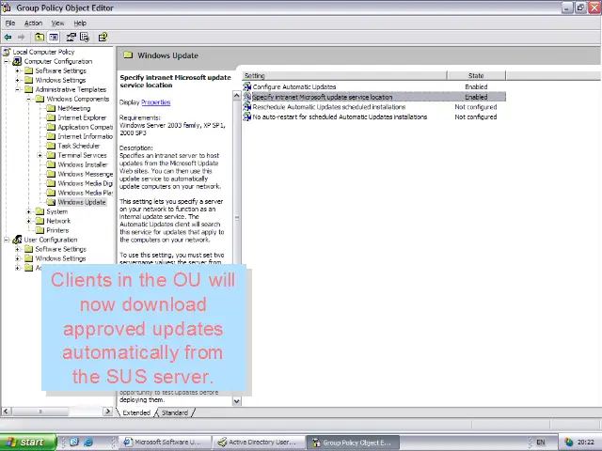Switch to the Extended tab
This screenshot has height=451, width=602.
136,412
